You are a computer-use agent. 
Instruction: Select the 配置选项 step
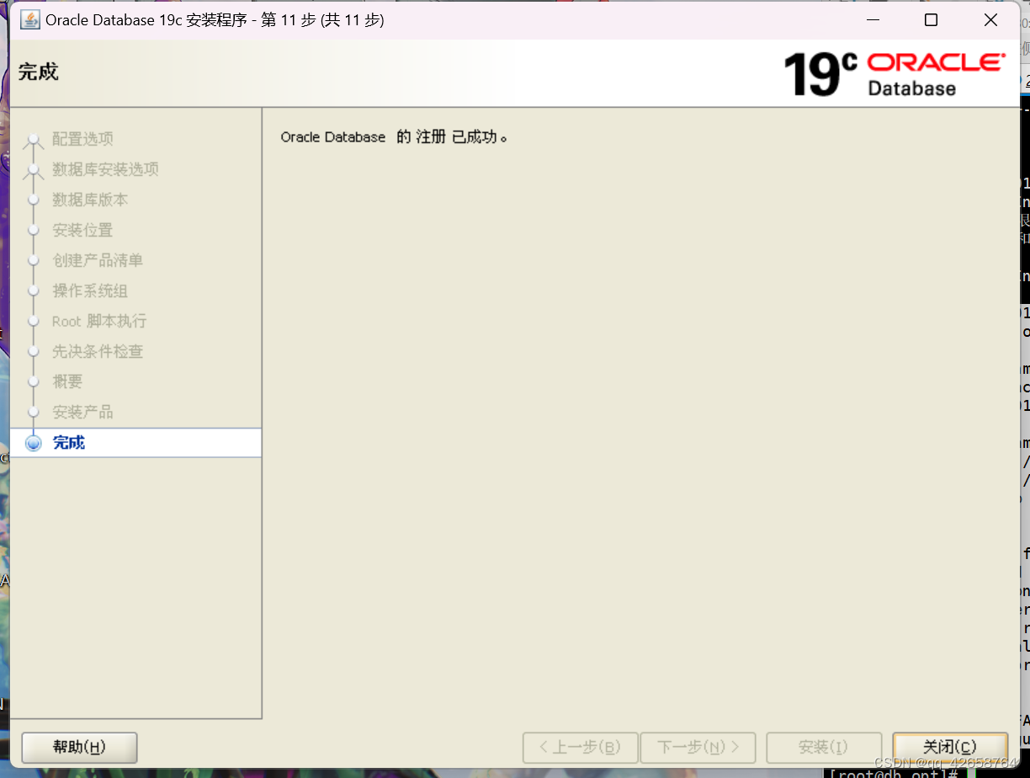[82, 139]
